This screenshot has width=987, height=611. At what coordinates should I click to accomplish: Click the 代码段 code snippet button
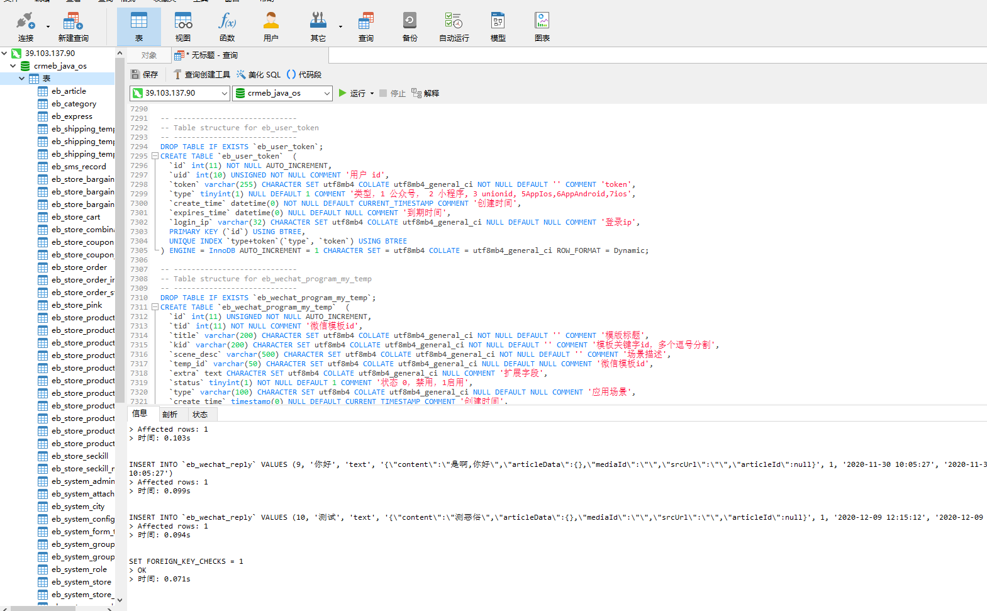304,74
